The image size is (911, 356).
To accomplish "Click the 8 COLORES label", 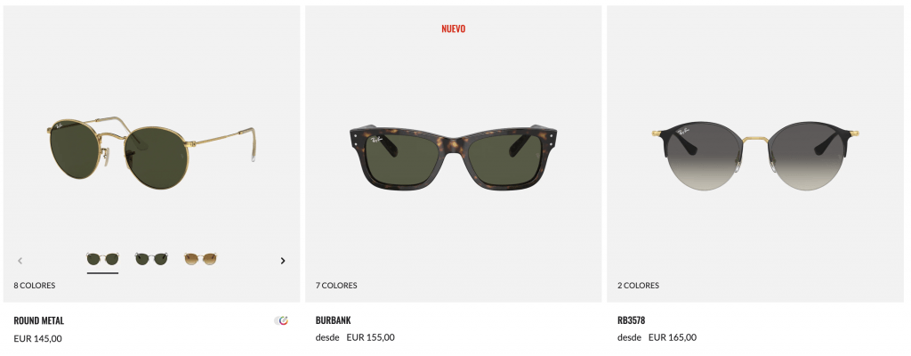I will pyautogui.click(x=35, y=286).
